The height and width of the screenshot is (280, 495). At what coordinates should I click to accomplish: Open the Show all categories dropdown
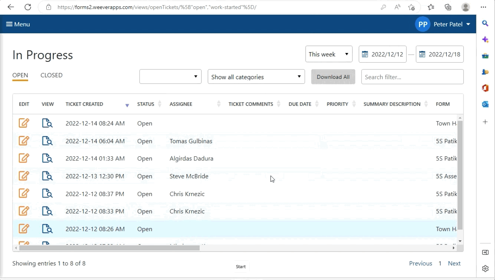256,77
